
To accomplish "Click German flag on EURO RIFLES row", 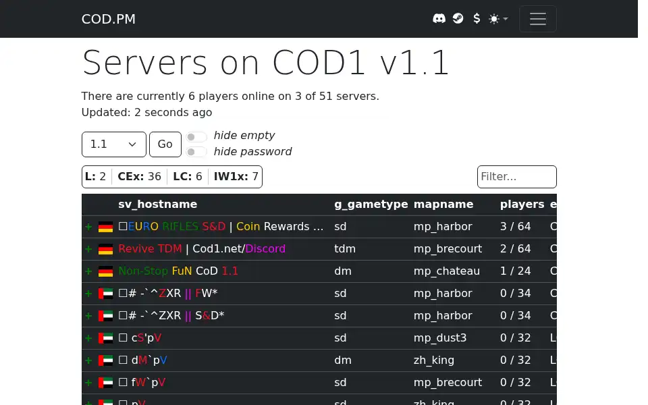I will [105, 227].
